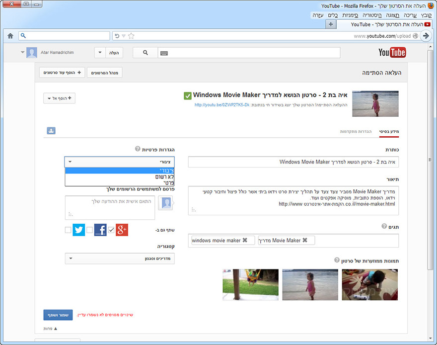
Task: Remove the 'מדריך Movie Maker' tag
Action: (305, 240)
